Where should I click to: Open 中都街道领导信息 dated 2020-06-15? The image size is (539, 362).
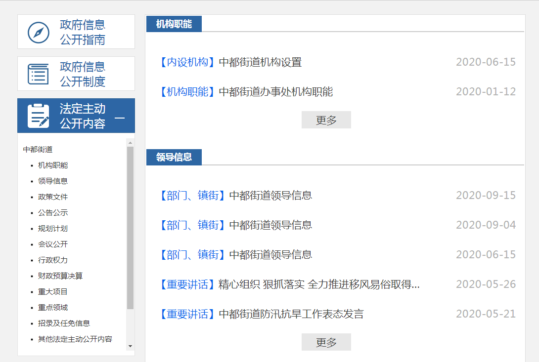270,254
